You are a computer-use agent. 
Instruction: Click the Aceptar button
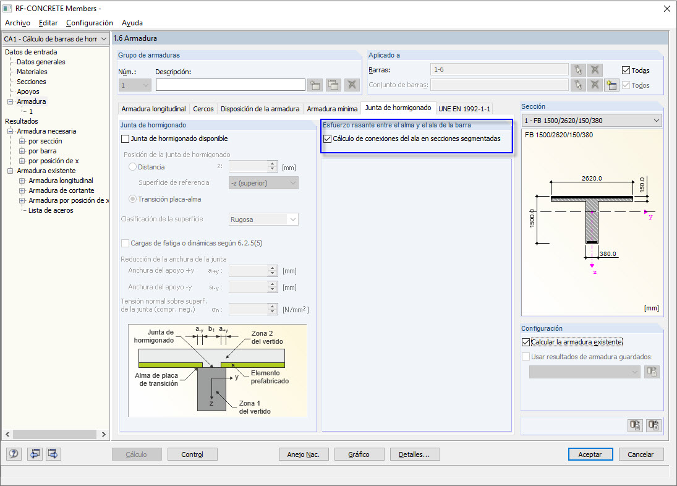click(x=590, y=454)
